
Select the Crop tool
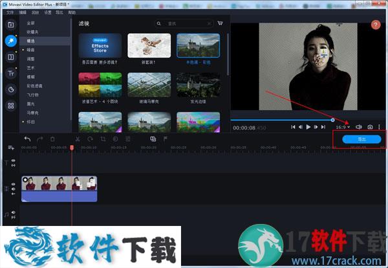pyautogui.click(x=103, y=139)
